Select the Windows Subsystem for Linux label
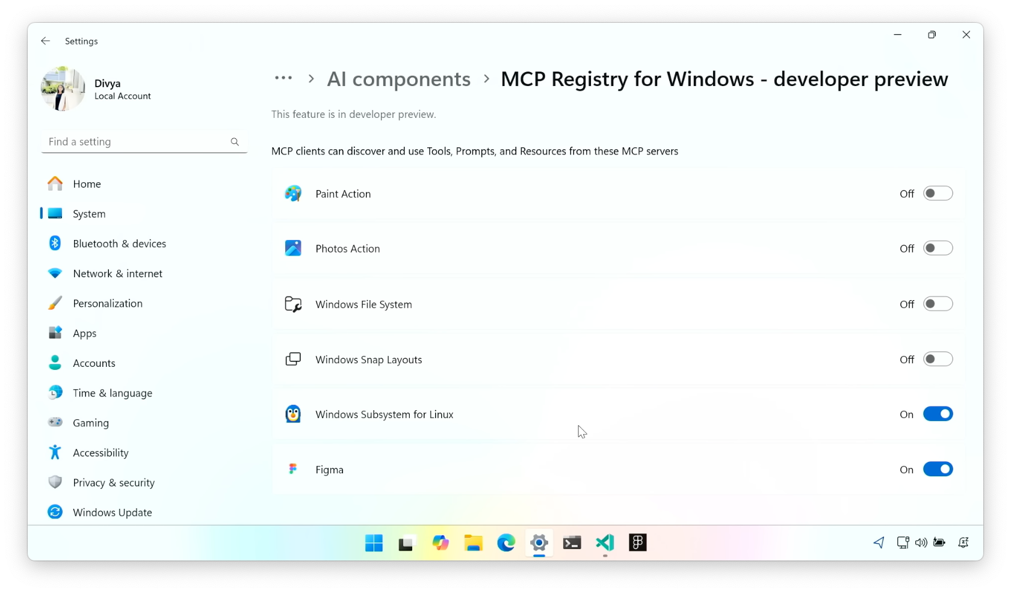The height and width of the screenshot is (593, 1011). tap(385, 414)
